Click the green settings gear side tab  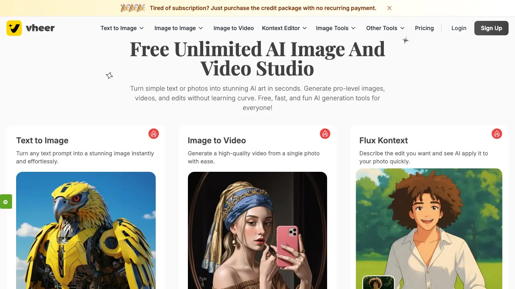[6, 201]
